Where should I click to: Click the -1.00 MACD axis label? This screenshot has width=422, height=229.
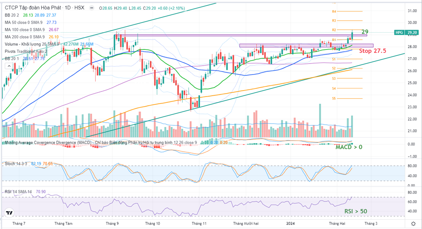coord(412,157)
